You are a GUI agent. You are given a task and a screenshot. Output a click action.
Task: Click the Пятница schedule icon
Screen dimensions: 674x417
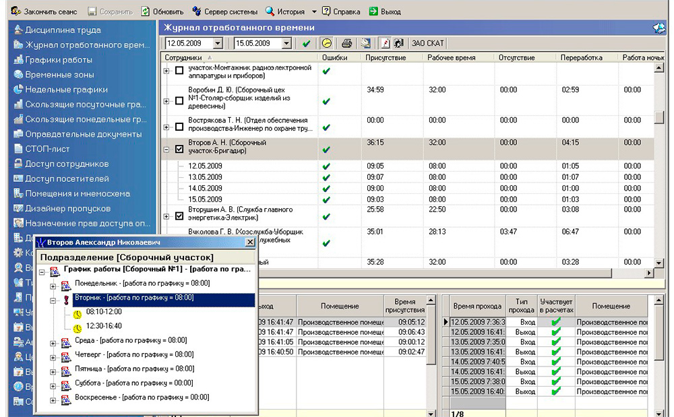click(66, 371)
